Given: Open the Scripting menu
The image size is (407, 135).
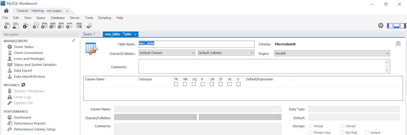Looking at the screenshot, I should point(104,18).
